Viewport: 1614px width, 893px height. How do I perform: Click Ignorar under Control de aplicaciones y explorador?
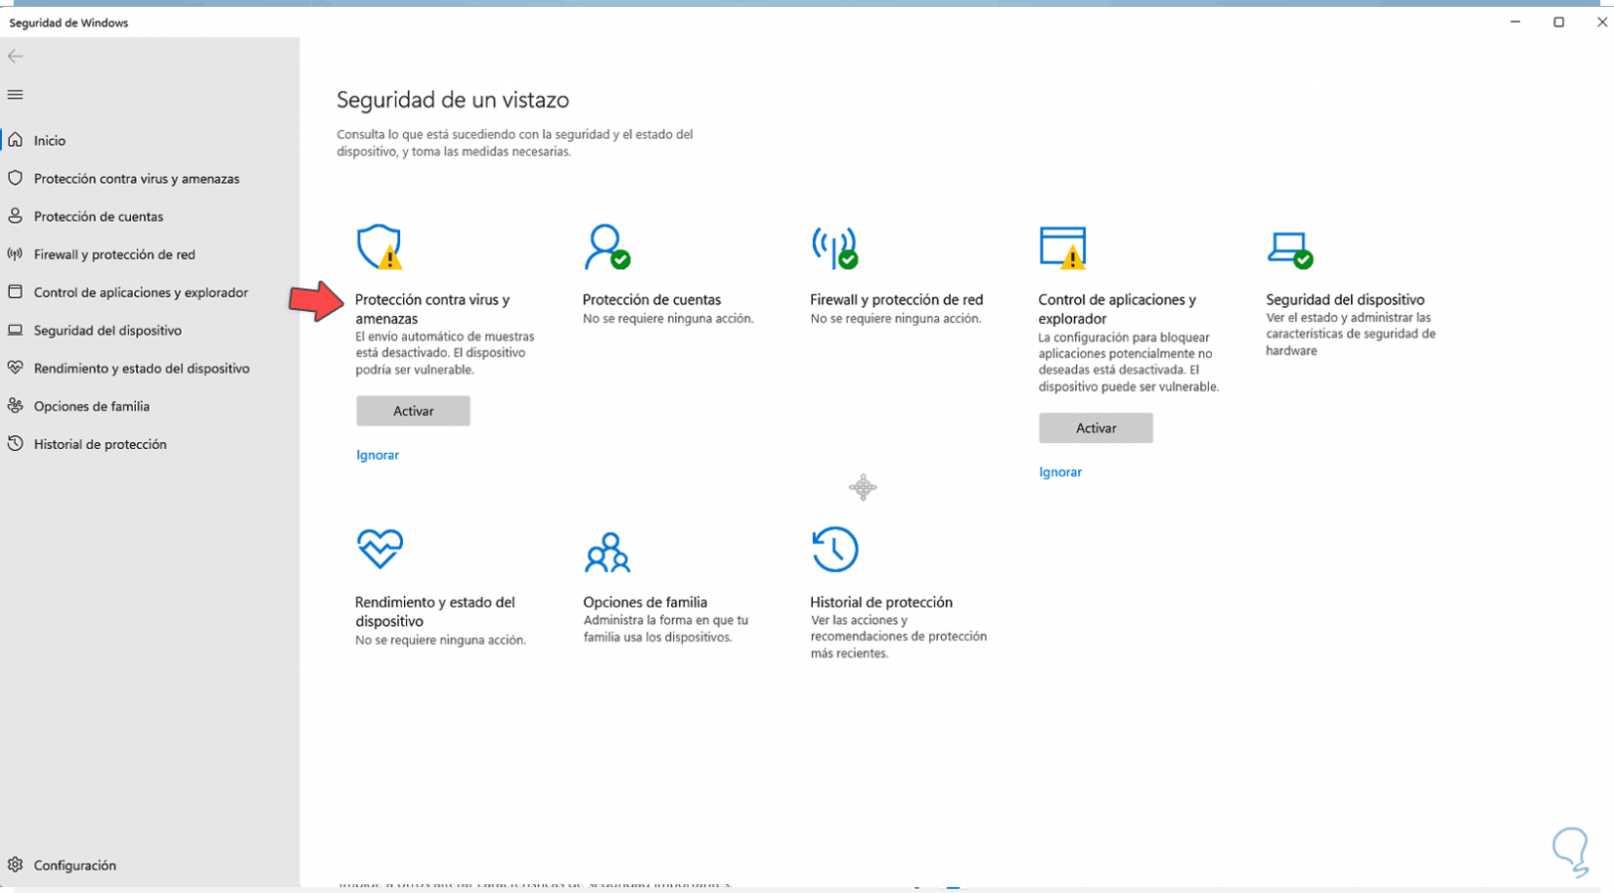click(1060, 471)
